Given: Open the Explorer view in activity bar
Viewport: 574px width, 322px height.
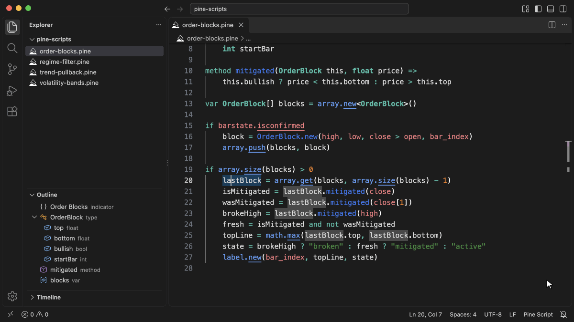Looking at the screenshot, I should [x=12, y=27].
